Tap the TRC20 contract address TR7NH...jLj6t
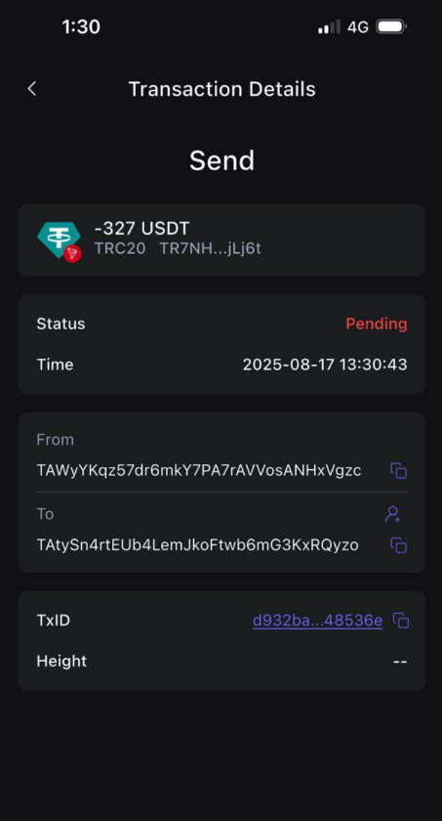The width and height of the screenshot is (442, 821). 210,248
